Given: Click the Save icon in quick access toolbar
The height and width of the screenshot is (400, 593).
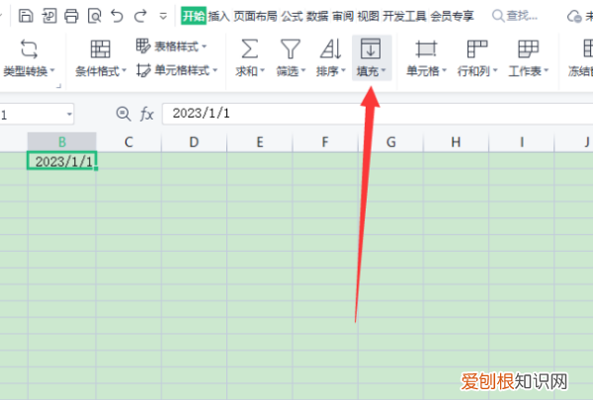Looking at the screenshot, I should point(26,16).
